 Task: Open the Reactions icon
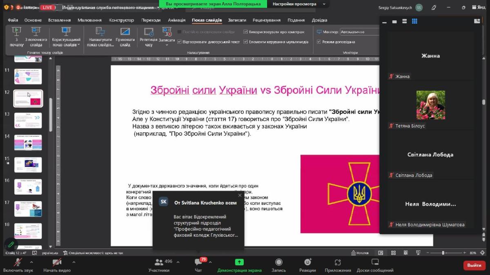(x=307, y=262)
